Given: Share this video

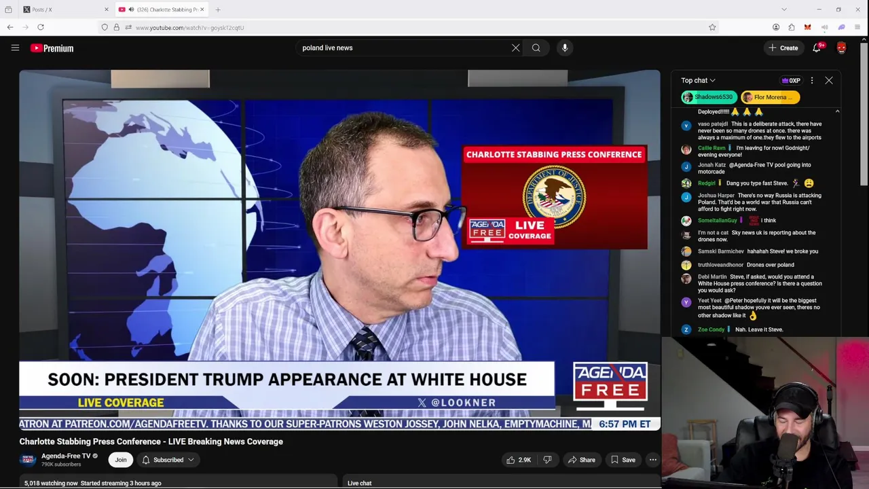Looking at the screenshot, I should [x=581, y=460].
